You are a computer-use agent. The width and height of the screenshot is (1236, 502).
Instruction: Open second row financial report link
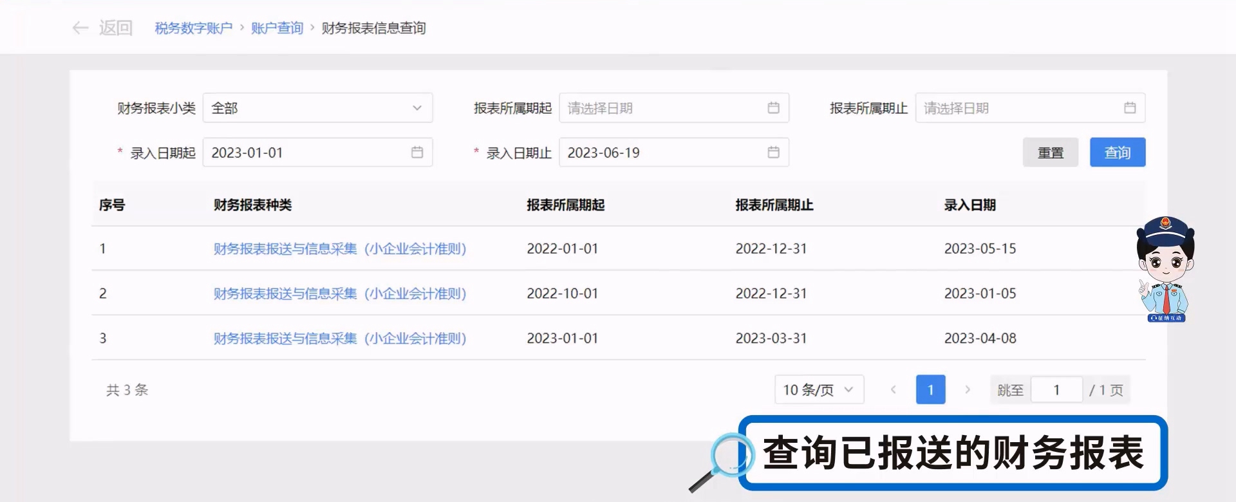pyautogui.click(x=339, y=293)
